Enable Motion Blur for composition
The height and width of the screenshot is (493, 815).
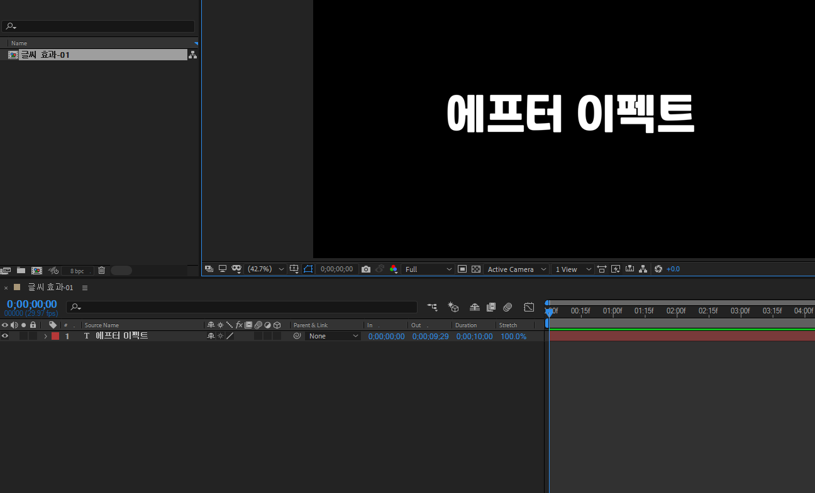pyautogui.click(x=507, y=307)
